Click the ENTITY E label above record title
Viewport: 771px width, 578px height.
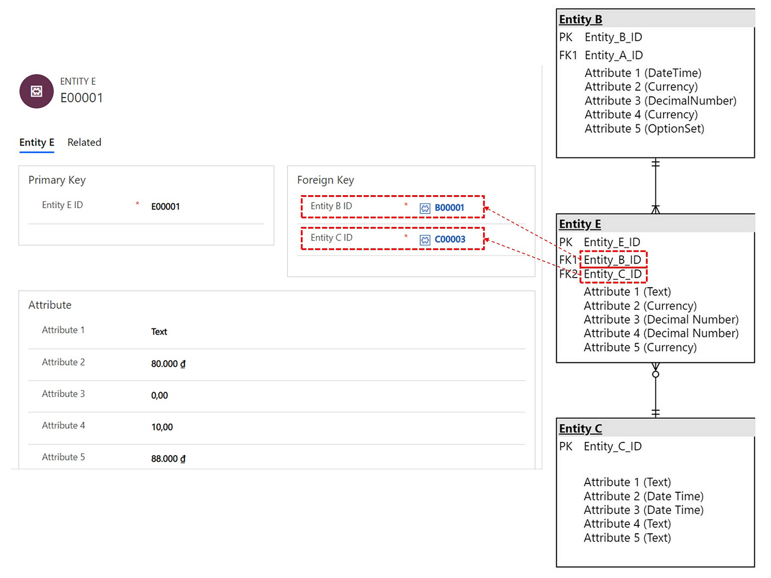[78, 81]
